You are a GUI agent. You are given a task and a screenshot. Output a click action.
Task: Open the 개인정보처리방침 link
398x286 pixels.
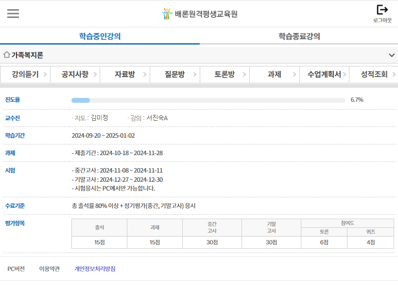(95, 269)
